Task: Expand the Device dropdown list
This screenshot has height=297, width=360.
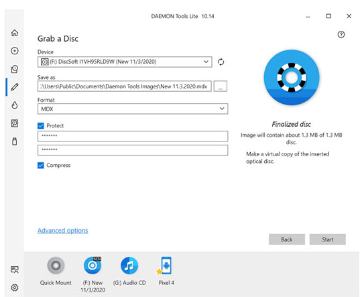Action: click(x=125, y=62)
